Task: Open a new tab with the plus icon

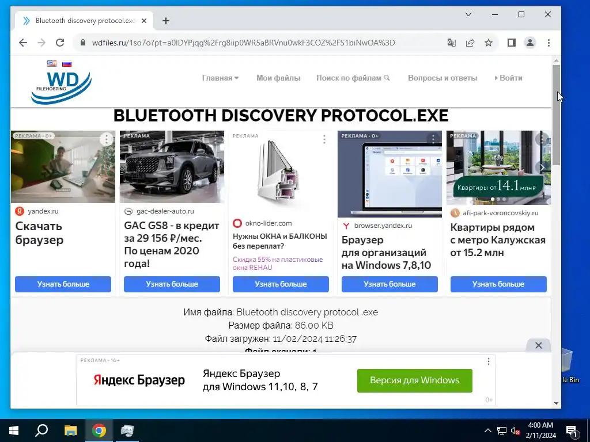Action: [x=166, y=21]
